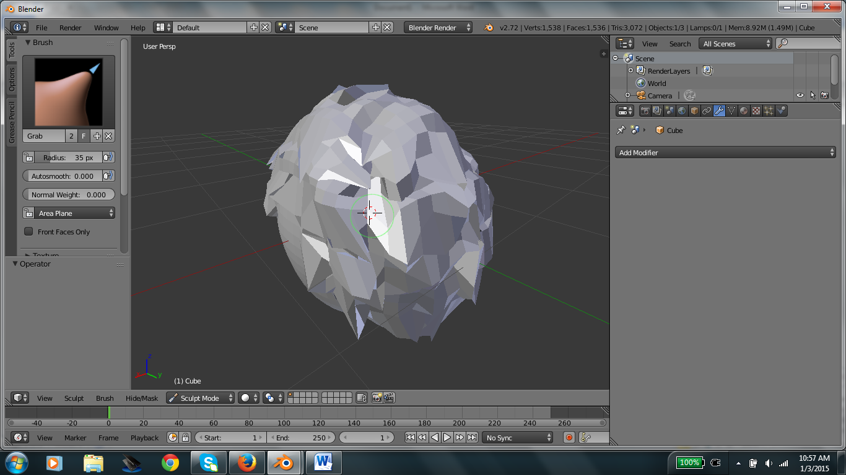846x475 pixels.
Task: Add a new brush plus icon
Action: pos(97,136)
